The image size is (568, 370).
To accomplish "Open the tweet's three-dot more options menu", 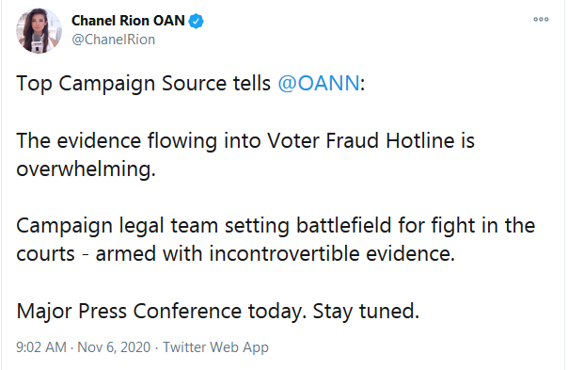I will tap(541, 19).
